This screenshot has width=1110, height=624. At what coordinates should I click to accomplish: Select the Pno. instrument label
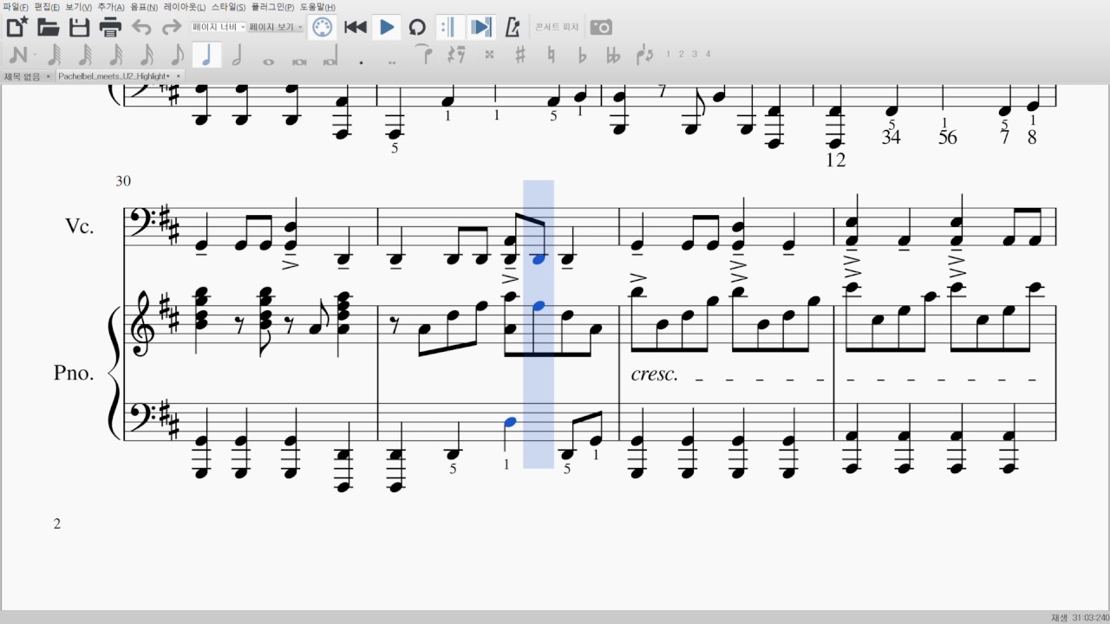coord(74,374)
